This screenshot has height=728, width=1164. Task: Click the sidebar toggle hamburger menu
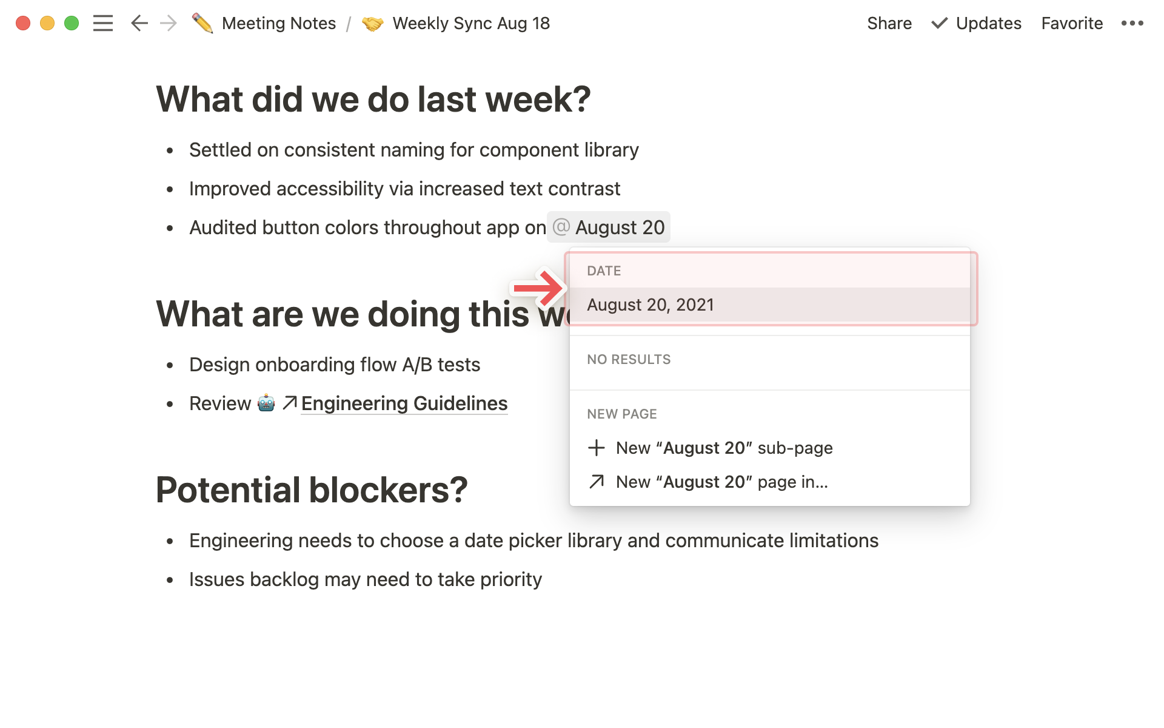click(103, 24)
